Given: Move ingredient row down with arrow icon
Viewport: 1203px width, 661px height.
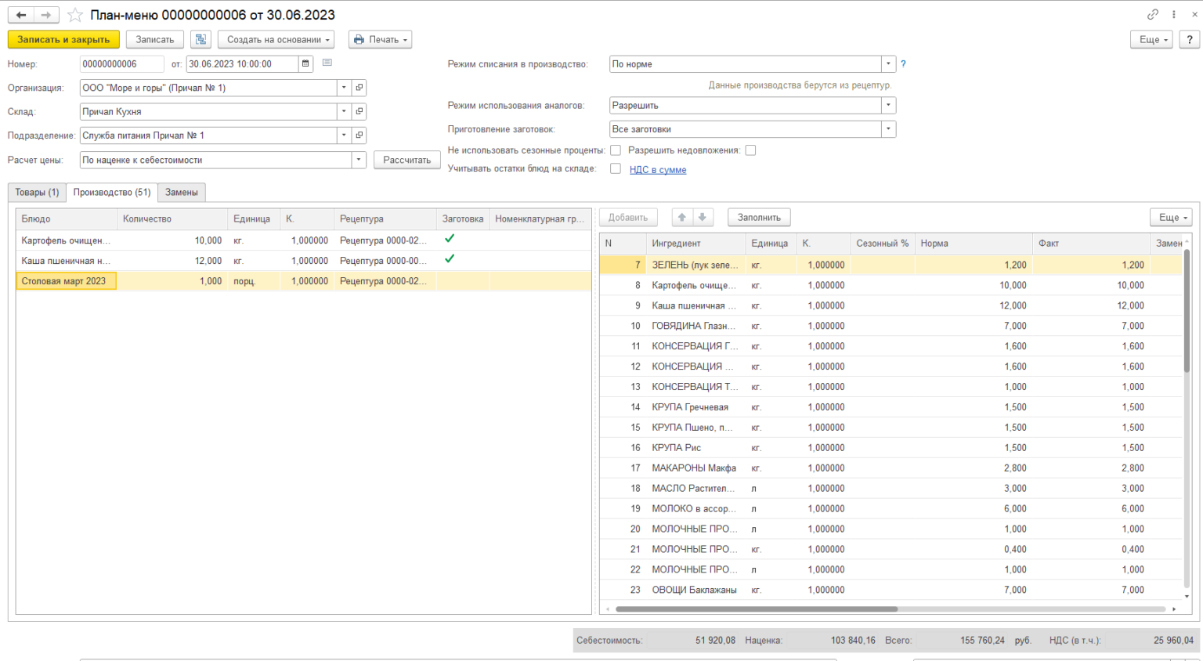Looking at the screenshot, I should pyautogui.click(x=703, y=218).
